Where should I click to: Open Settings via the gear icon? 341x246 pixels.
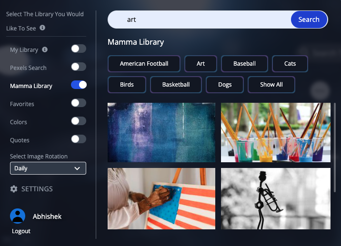click(x=14, y=189)
